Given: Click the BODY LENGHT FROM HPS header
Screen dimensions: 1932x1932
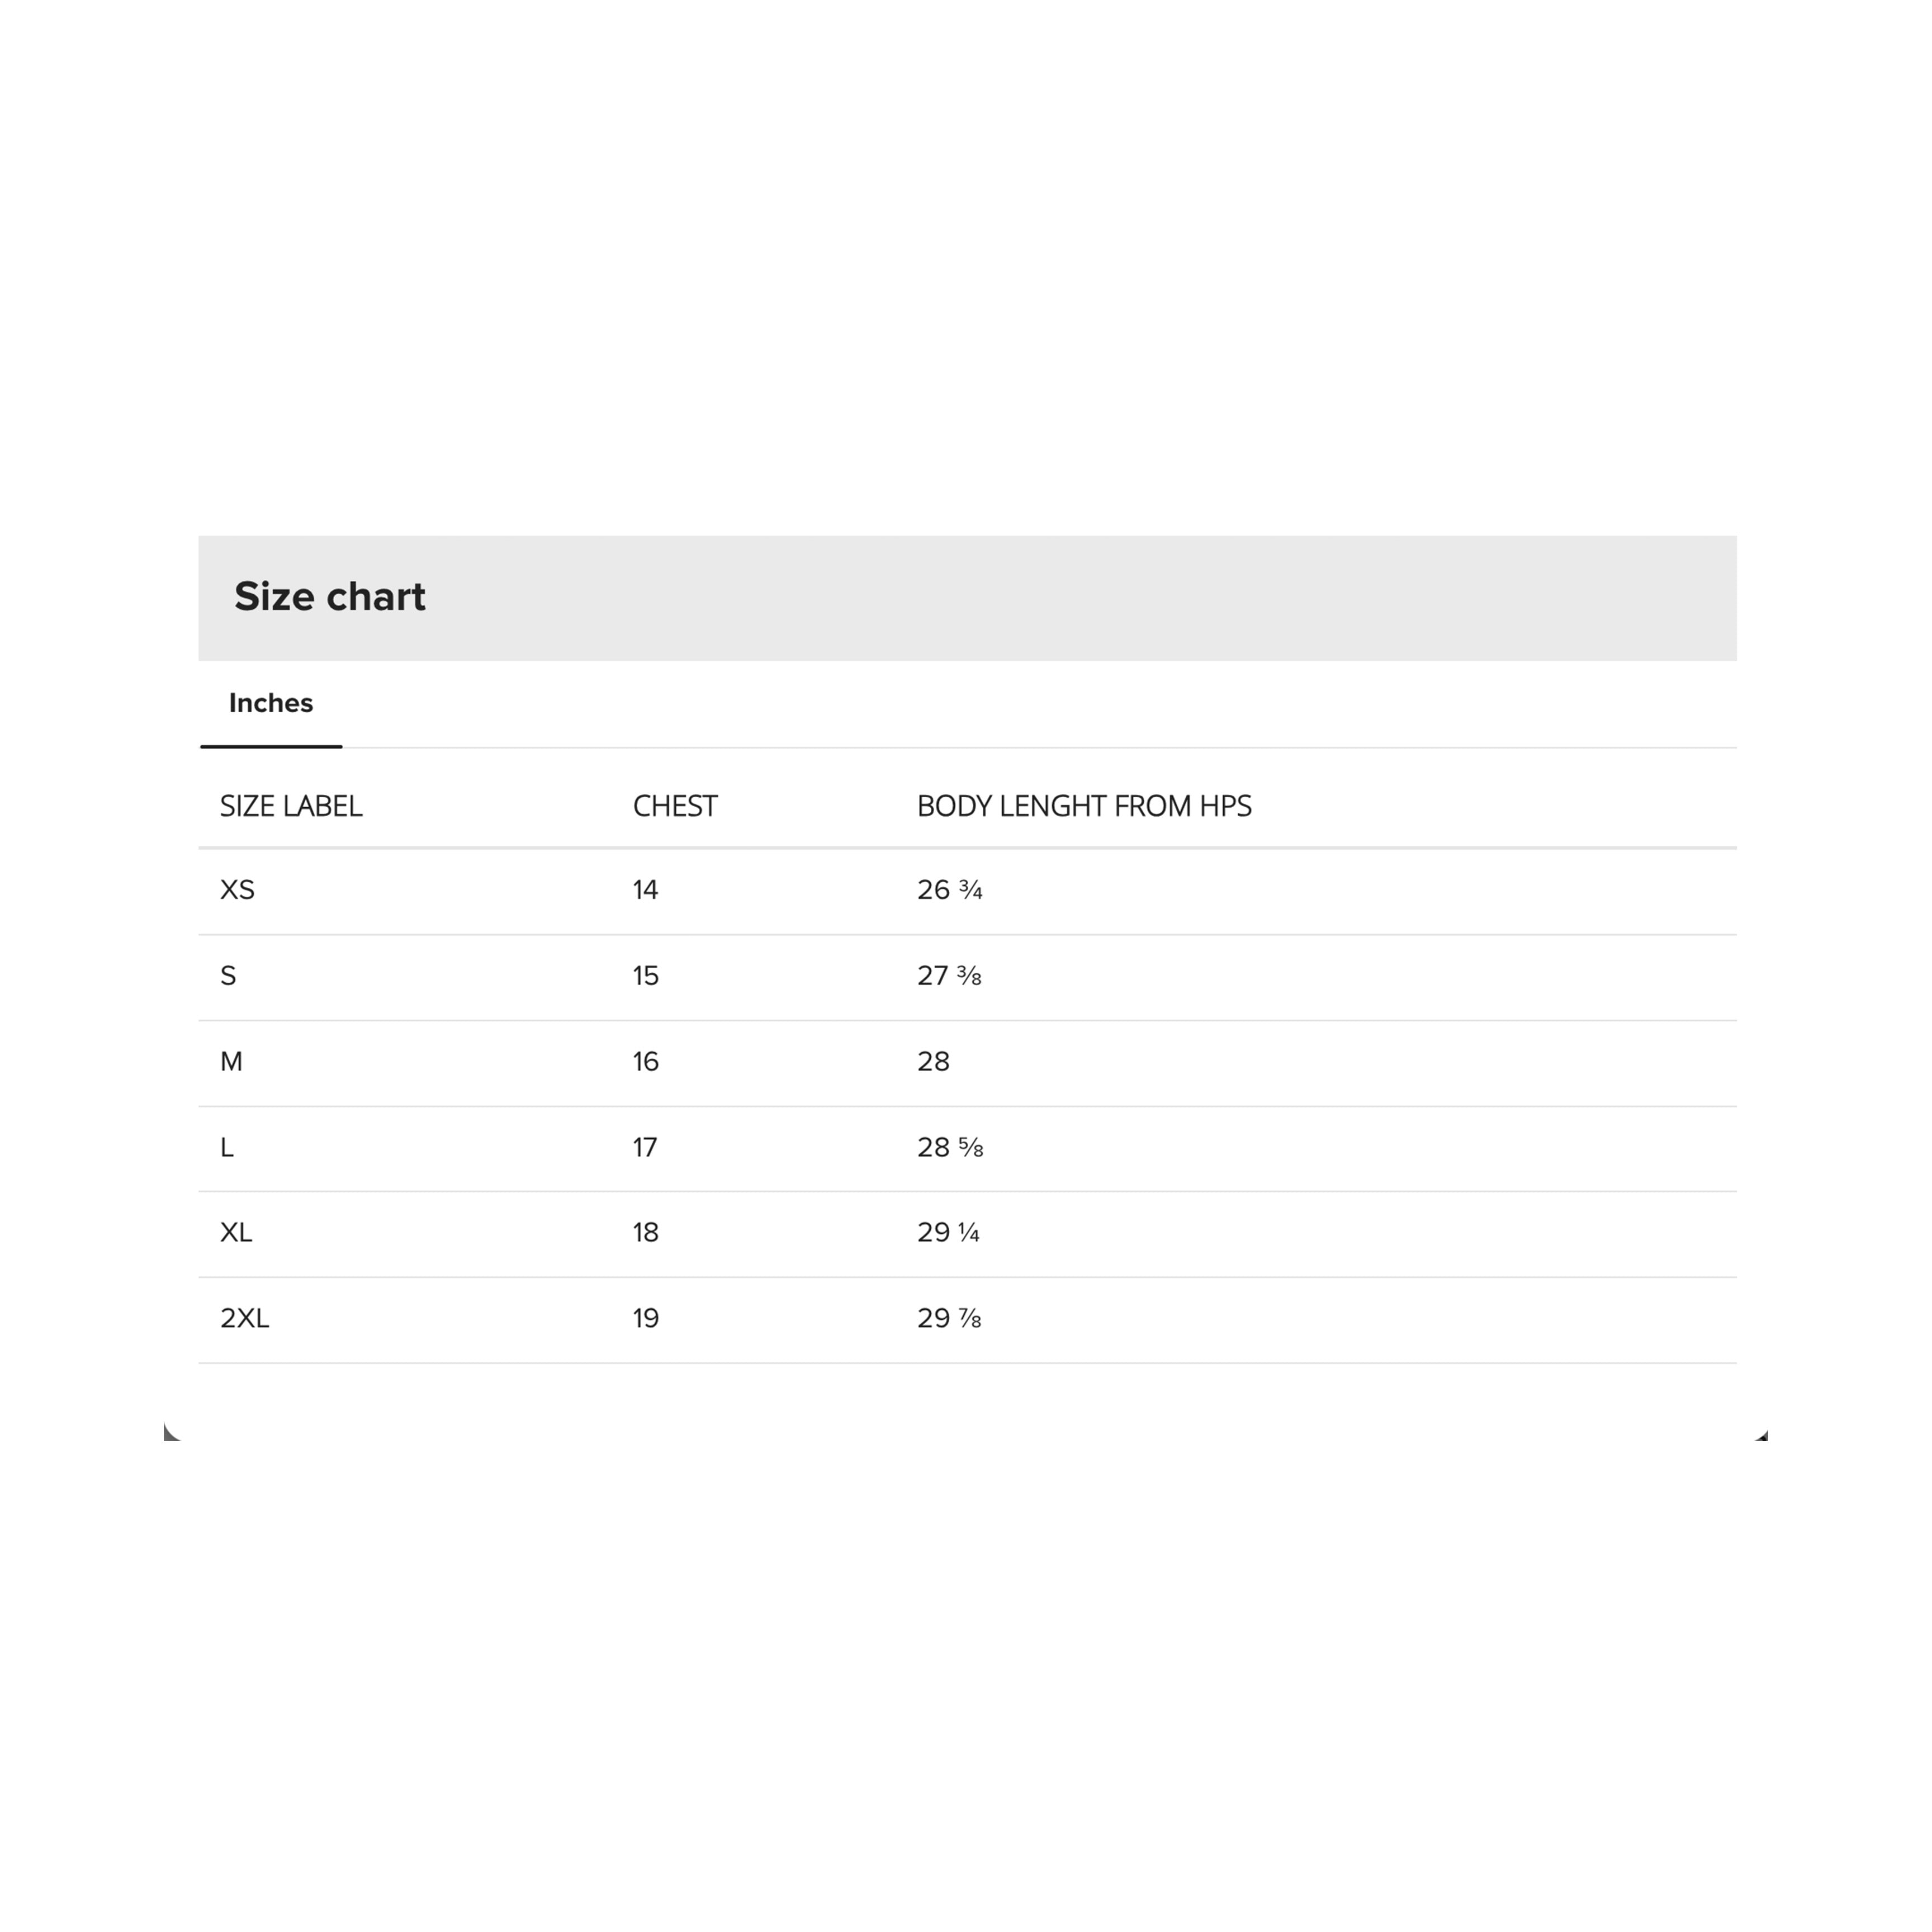Looking at the screenshot, I should [x=1084, y=806].
